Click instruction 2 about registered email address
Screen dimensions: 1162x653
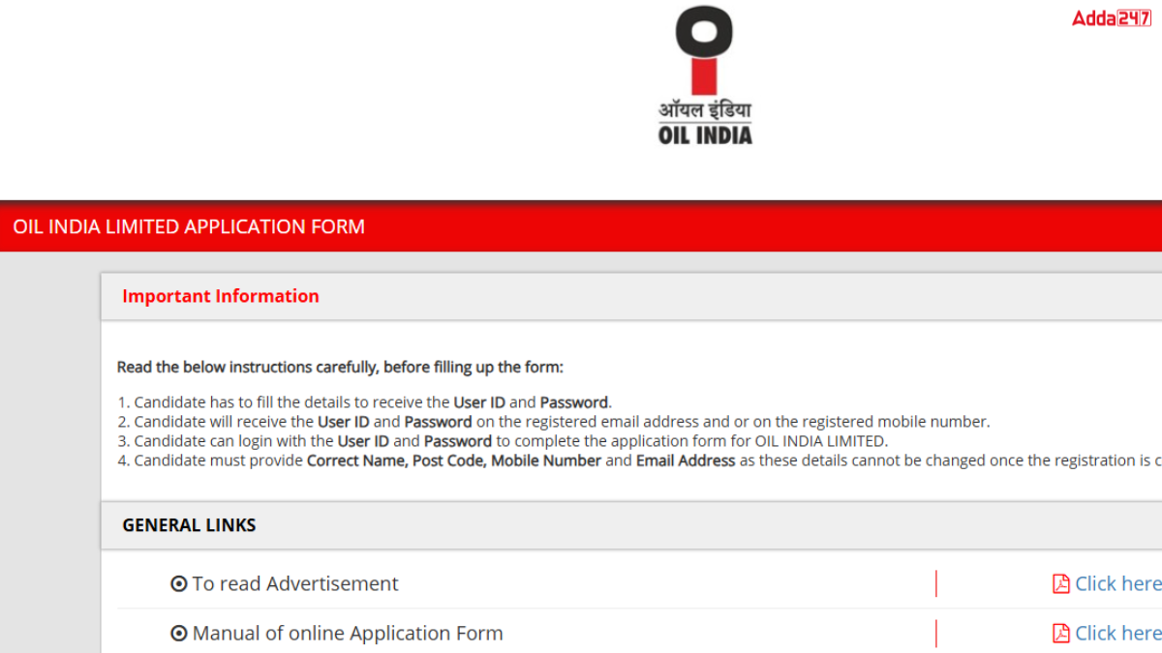tap(554, 422)
